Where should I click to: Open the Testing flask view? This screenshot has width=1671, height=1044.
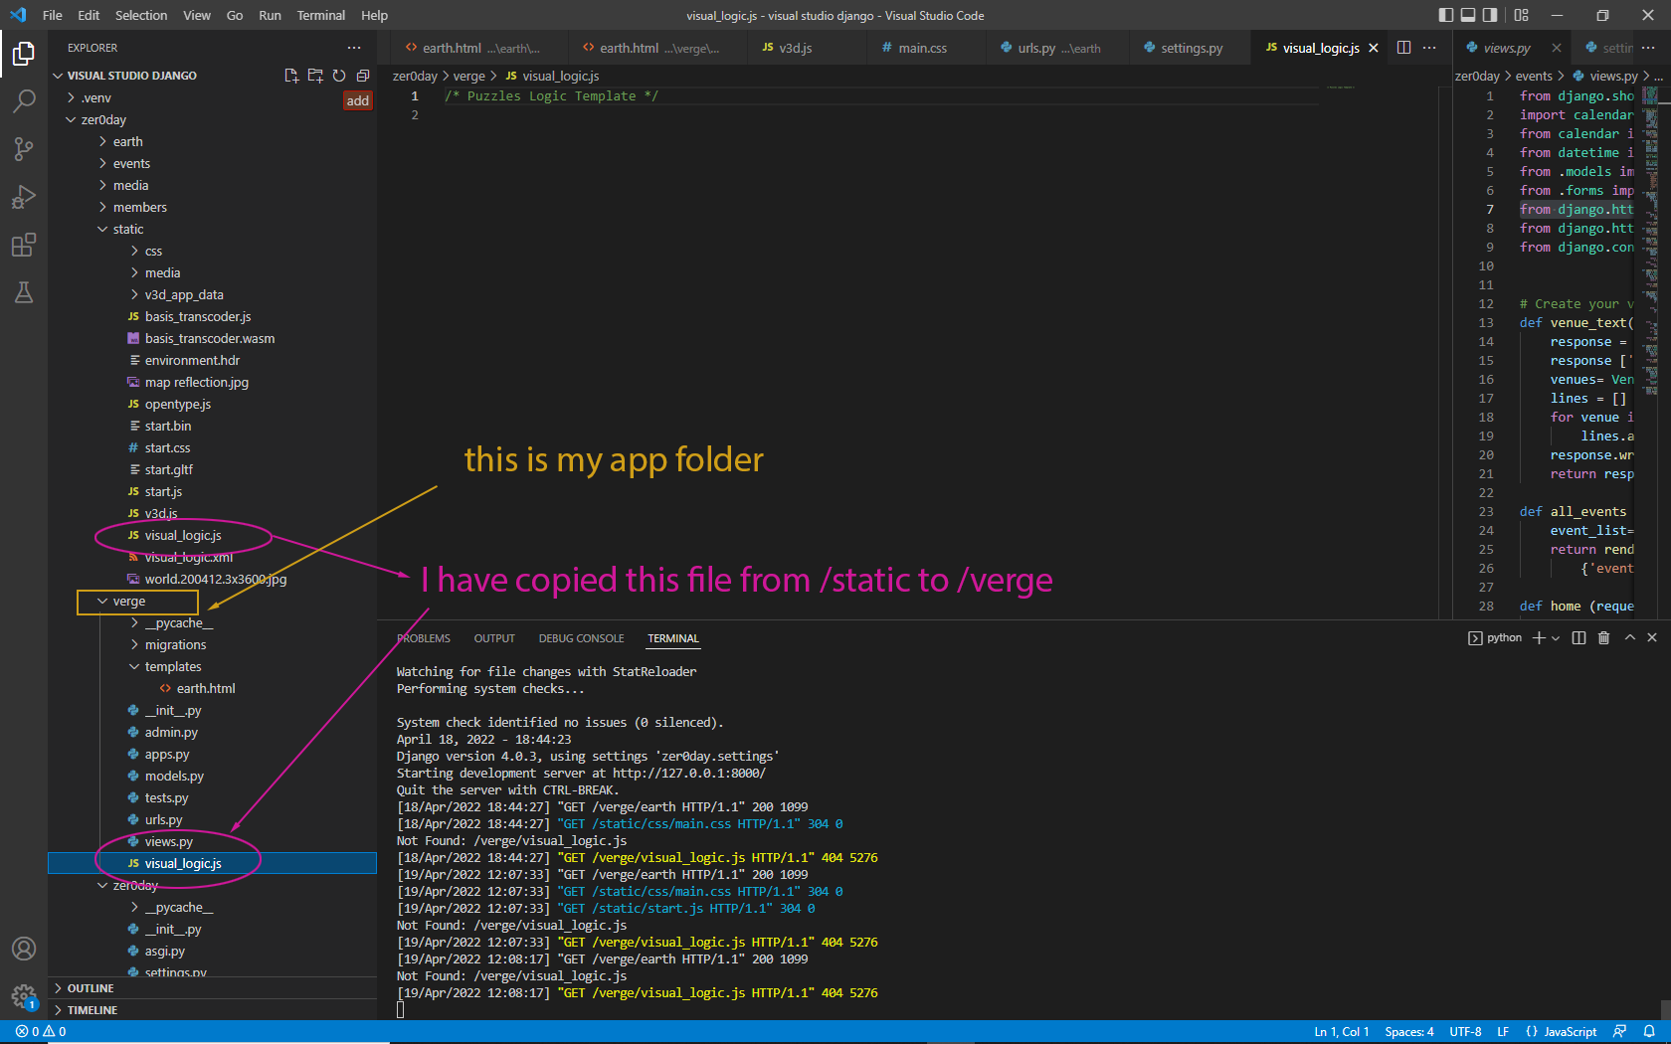click(x=24, y=292)
